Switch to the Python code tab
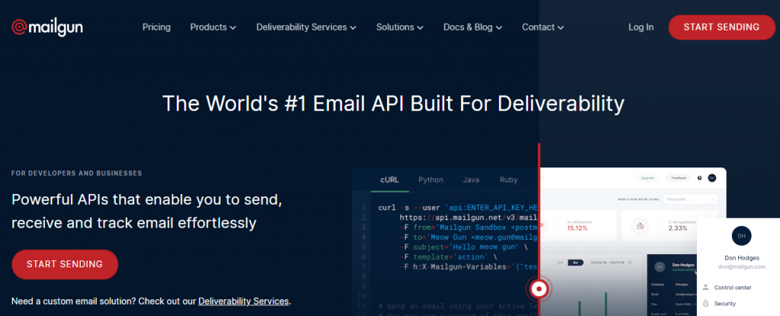Viewport: 780px width, 316px height. pyautogui.click(x=431, y=180)
